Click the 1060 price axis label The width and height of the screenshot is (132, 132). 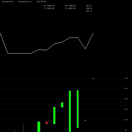(x=126, y=99)
